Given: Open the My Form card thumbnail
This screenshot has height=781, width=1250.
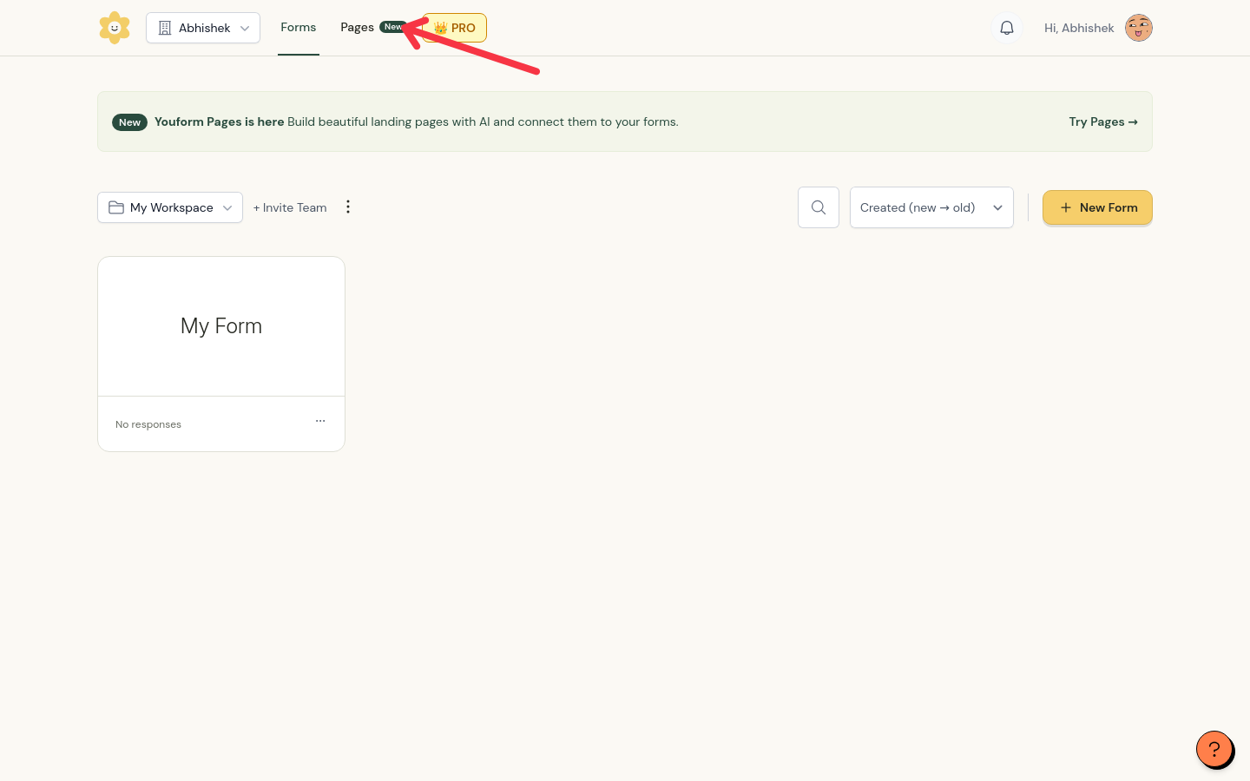Looking at the screenshot, I should (221, 326).
